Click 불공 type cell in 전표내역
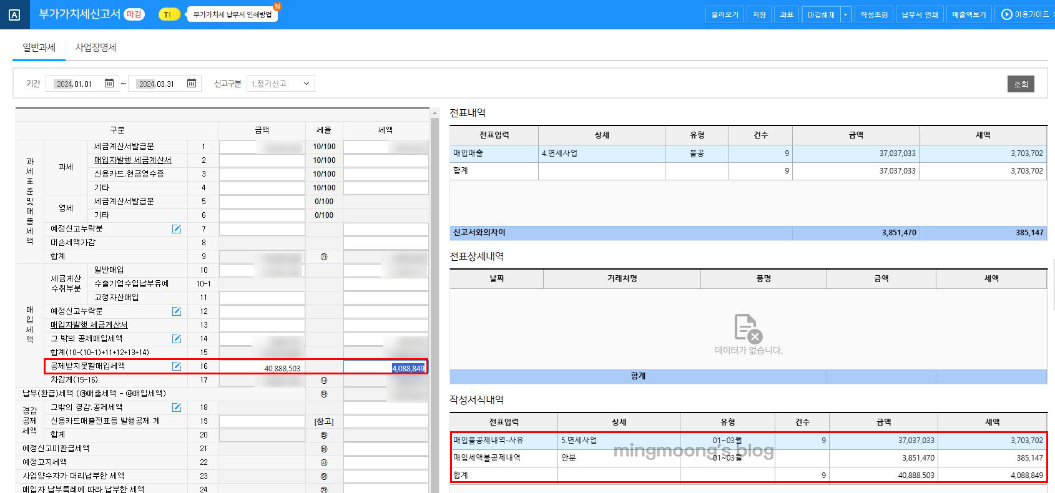This screenshot has height=493, width=1055. pyautogui.click(x=697, y=153)
